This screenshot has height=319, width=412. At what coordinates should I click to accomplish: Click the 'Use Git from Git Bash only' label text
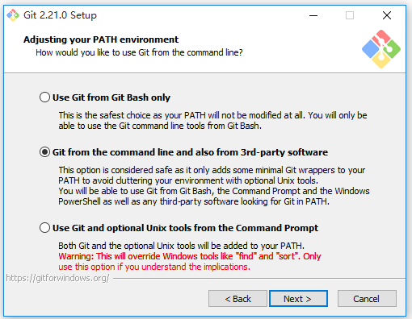coord(111,97)
